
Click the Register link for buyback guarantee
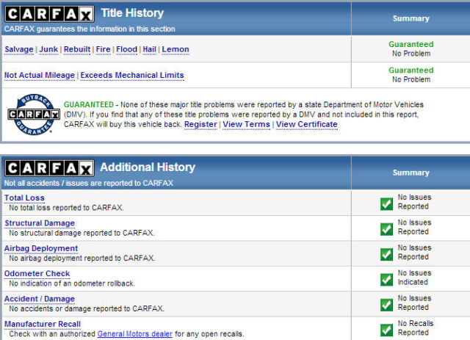[x=200, y=124]
